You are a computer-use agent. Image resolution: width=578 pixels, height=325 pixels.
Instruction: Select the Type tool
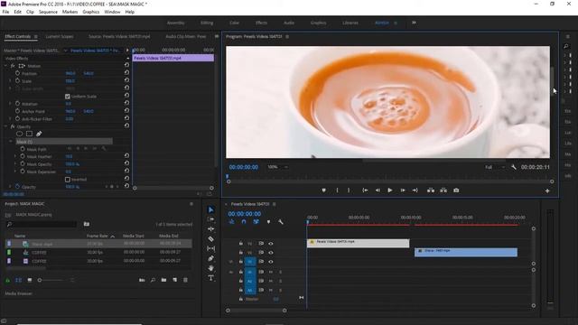coord(210,278)
